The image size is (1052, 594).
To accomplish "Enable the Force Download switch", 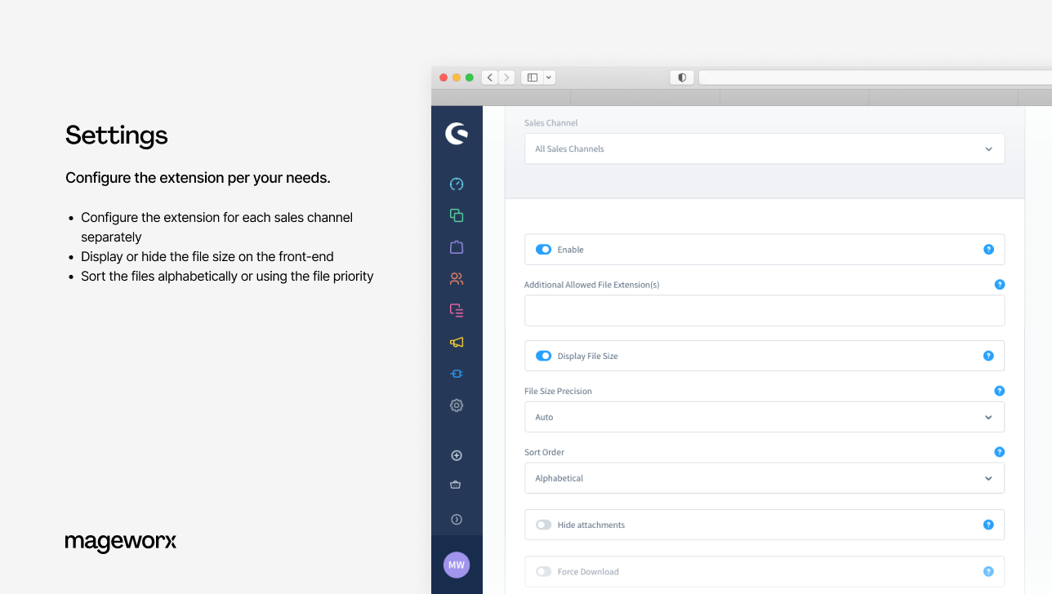I will (543, 572).
